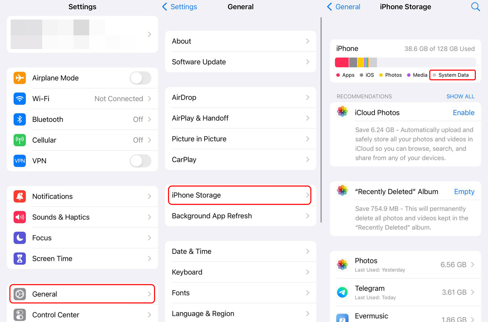Tap the Cellular icon
Image resolution: width=488 pixels, height=322 pixels.
(x=19, y=140)
